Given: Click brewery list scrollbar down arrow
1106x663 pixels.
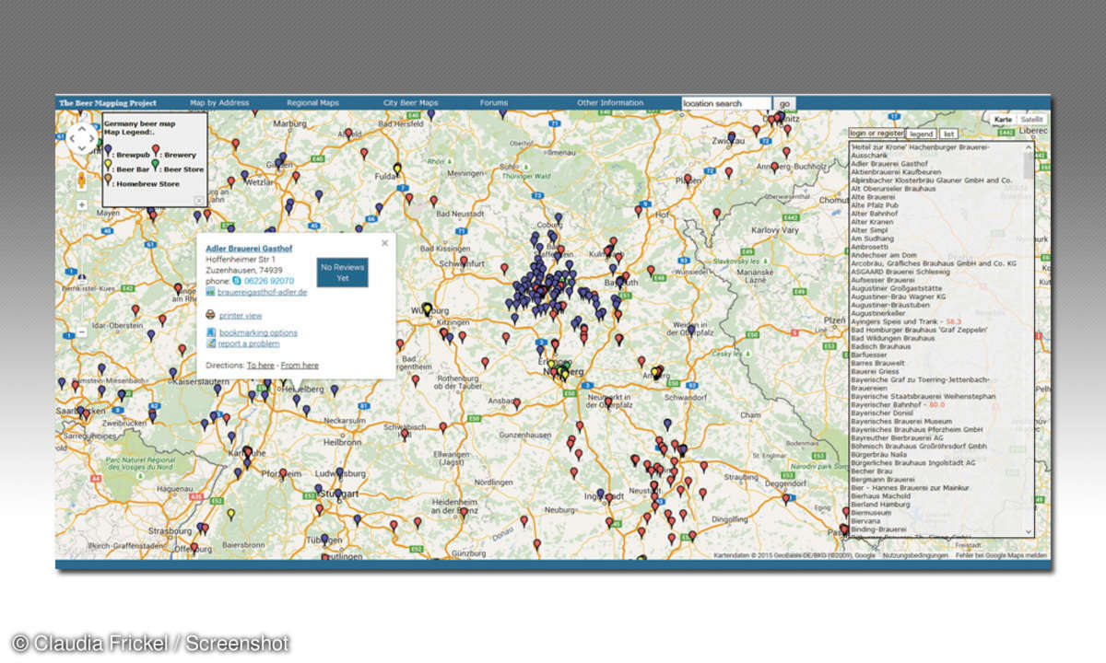Looking at the screenshot, I should coord(1029,531).
